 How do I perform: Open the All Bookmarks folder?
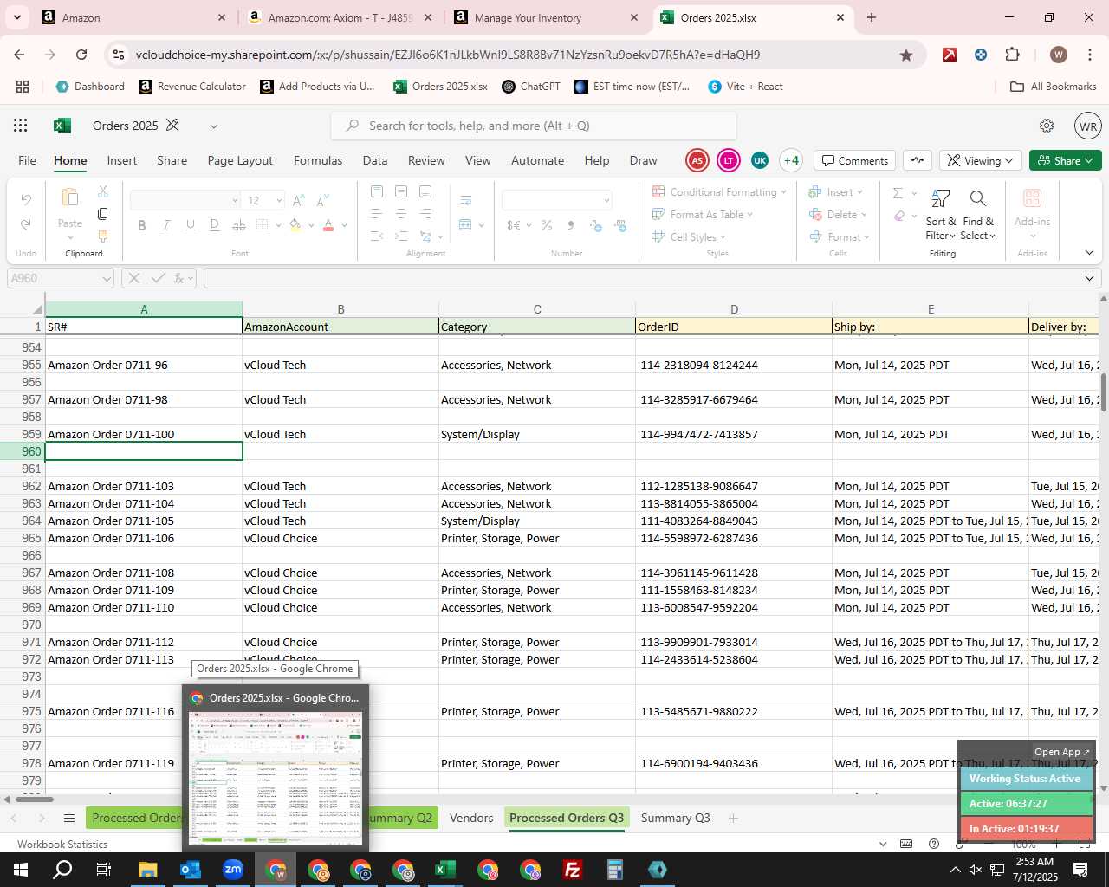pyautogui.click(x=1054, y=87)
